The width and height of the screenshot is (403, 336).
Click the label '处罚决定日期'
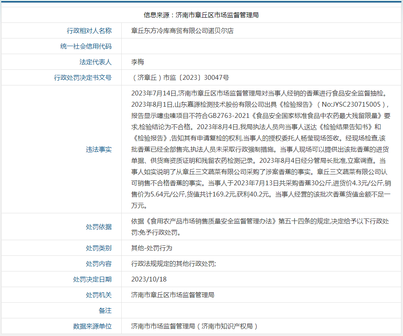[x=92, y=279]
